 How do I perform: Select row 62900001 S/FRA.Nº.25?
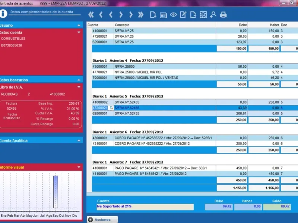click(x=195, y=42)
